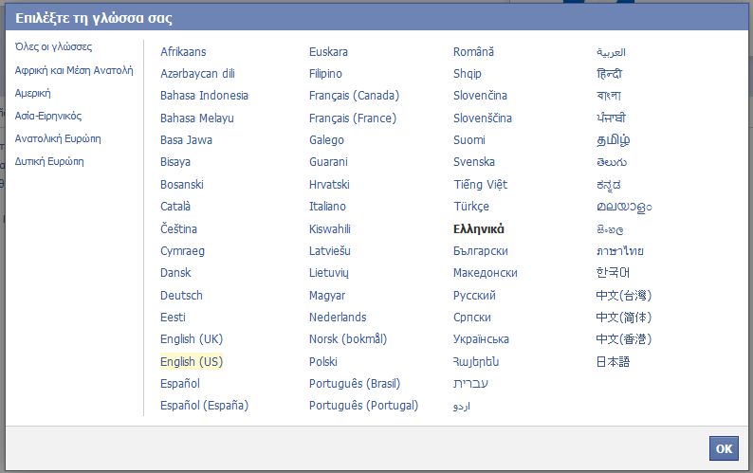Select Español (España)
Viewport: 753px width, 473px height.
pyautogui.click(x=204, y=406)
